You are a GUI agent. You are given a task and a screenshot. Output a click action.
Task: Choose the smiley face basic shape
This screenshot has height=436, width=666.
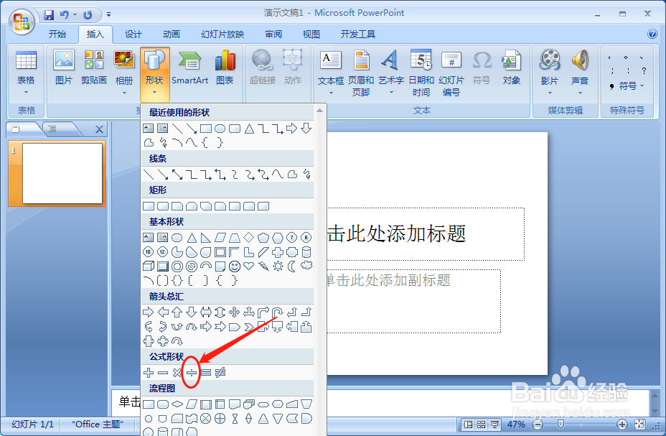(x=235, y=266)
